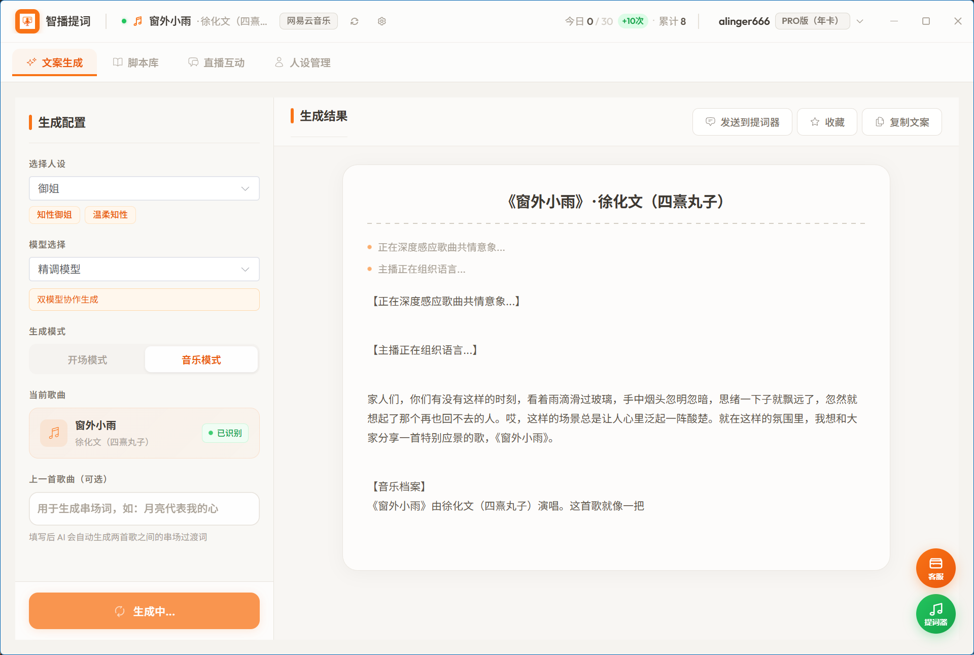Click the +10次 bonus badge

click(633, 21)
